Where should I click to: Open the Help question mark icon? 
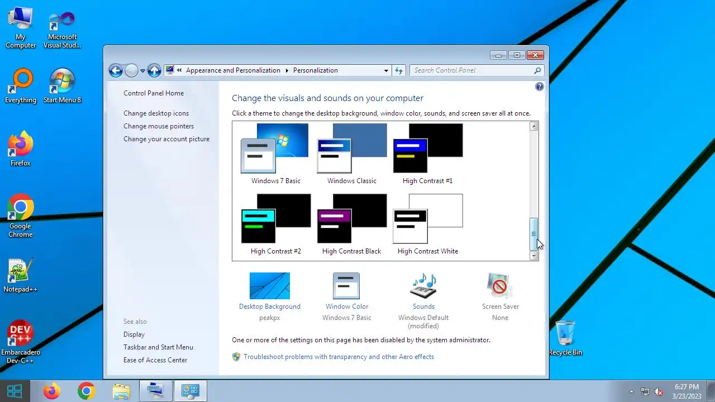[539, 87]
